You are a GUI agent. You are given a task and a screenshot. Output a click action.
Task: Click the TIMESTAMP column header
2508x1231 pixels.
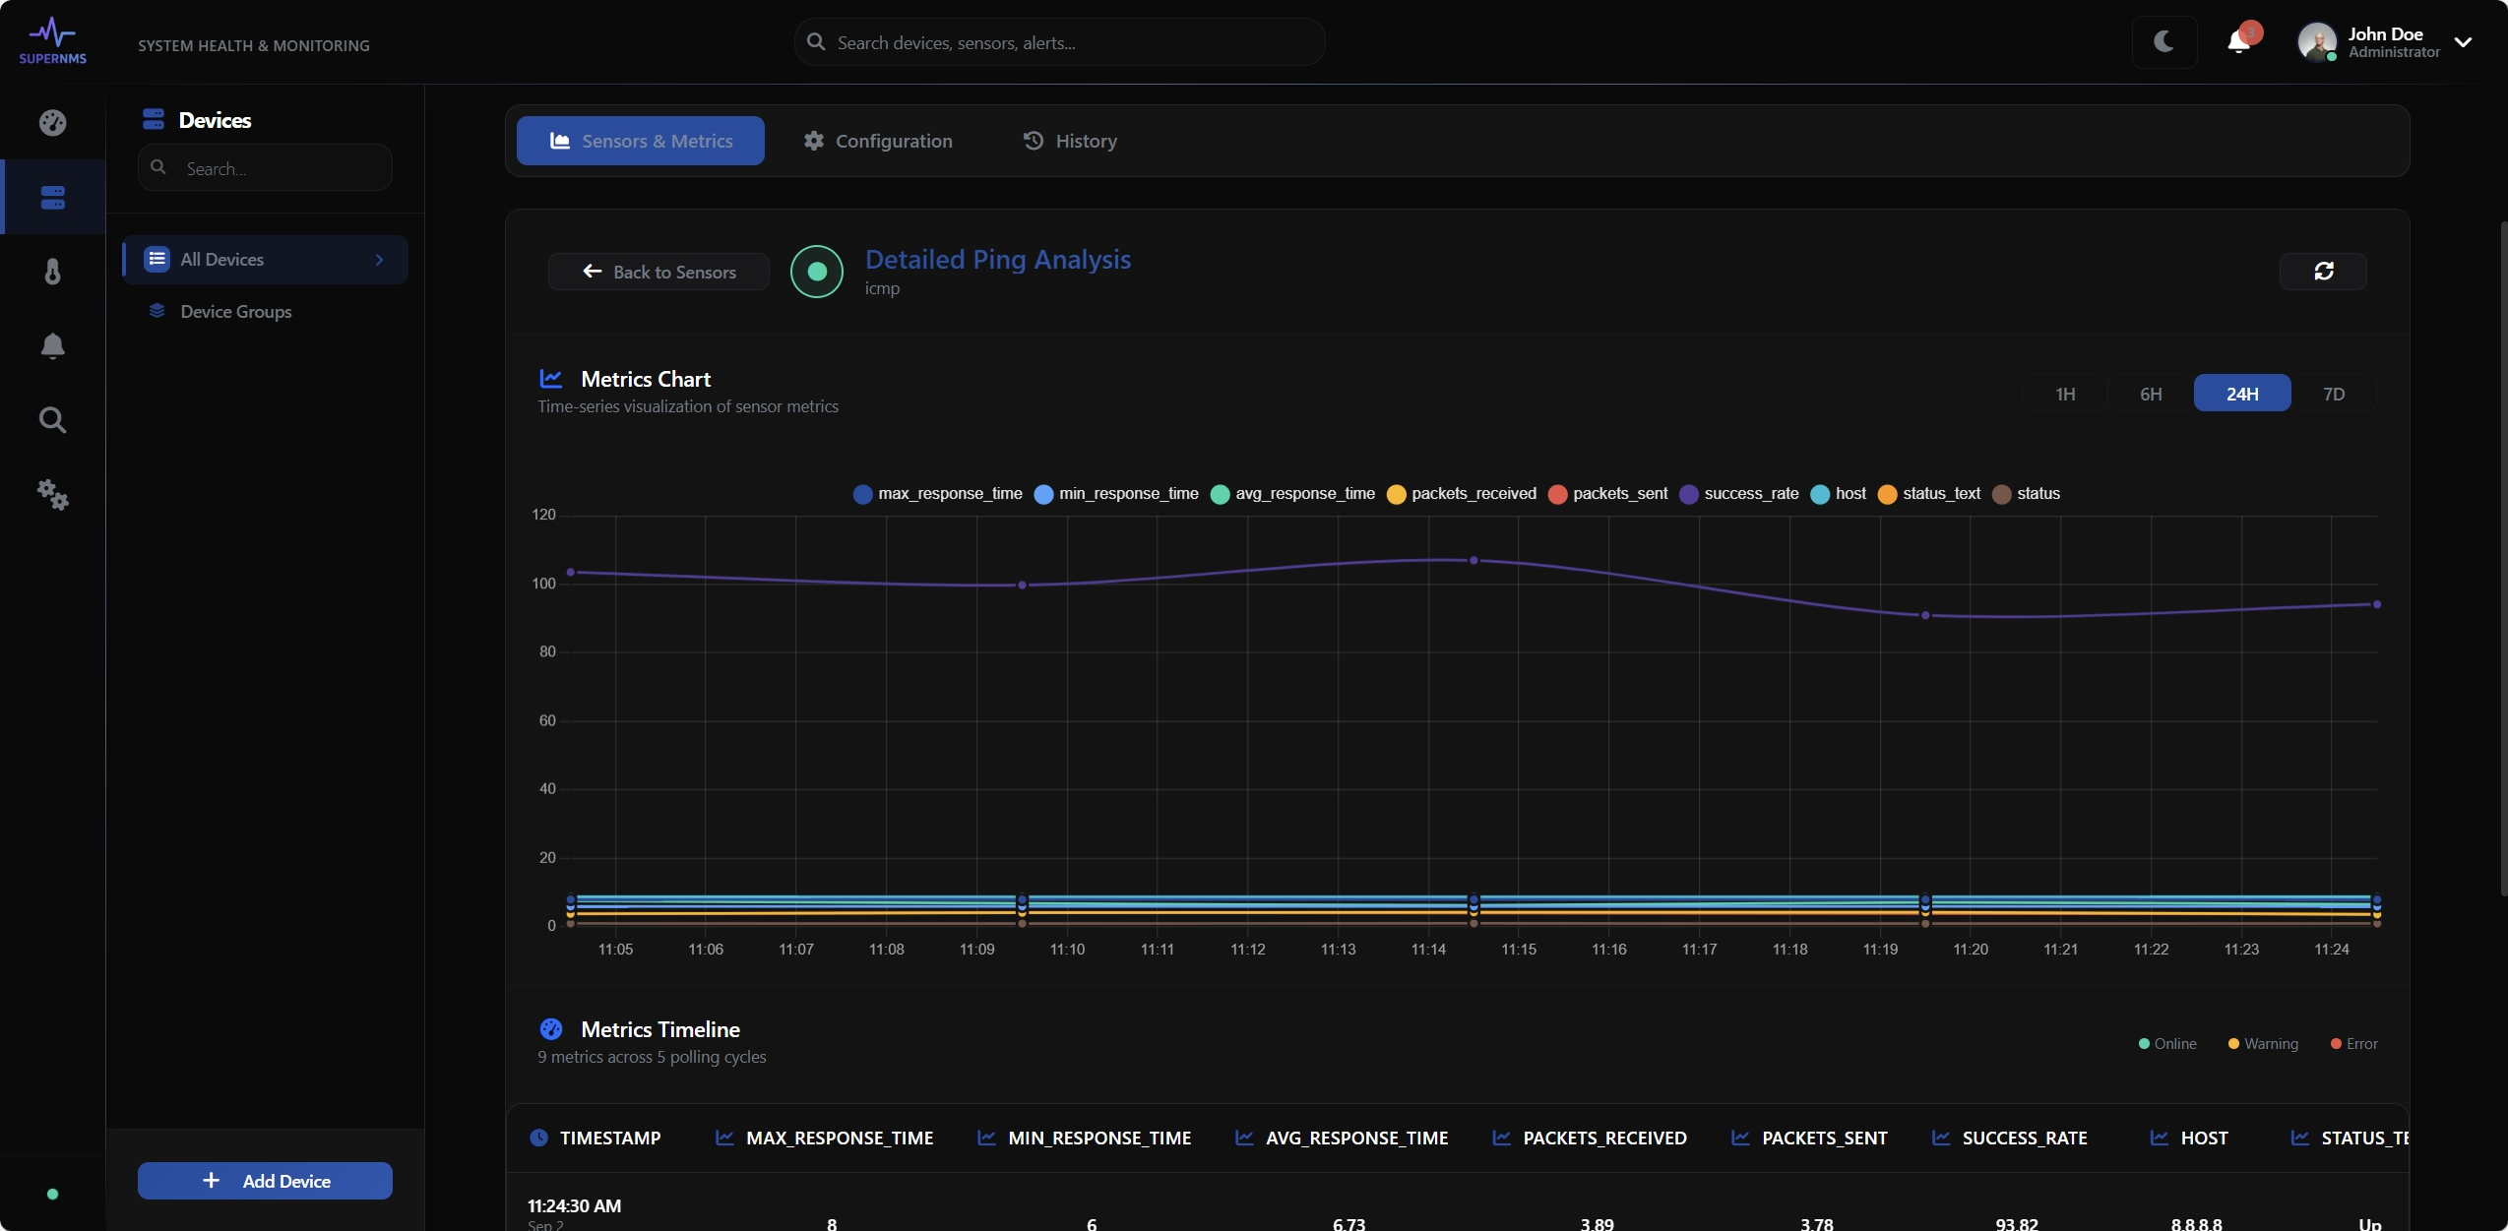(609, 1138)
